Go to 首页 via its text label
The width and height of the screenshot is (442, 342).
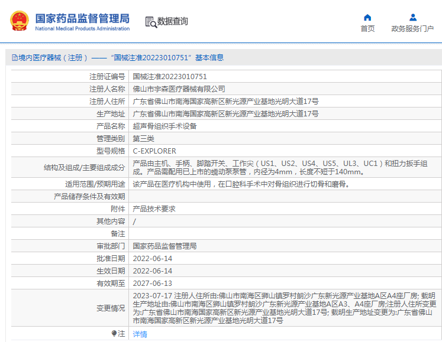click(x=367, y=28)
